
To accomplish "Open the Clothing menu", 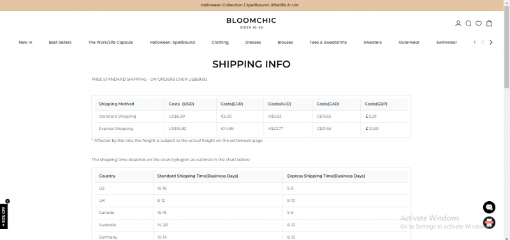I will [x=220, y=42].
